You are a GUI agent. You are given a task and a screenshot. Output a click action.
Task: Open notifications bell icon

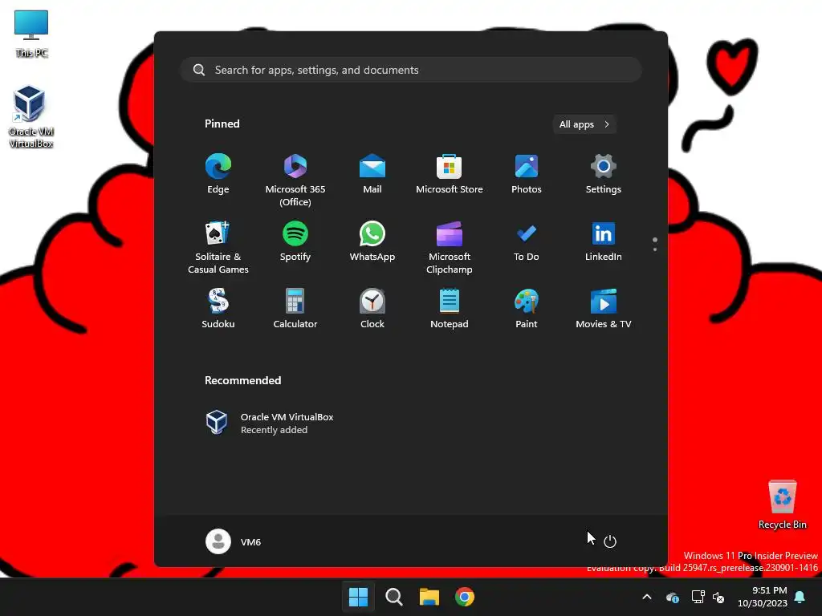click(x=800, y=597)
